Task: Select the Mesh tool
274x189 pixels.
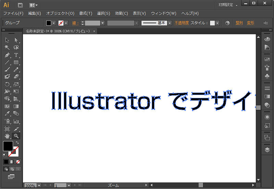Action: click(x=7, y=106)
